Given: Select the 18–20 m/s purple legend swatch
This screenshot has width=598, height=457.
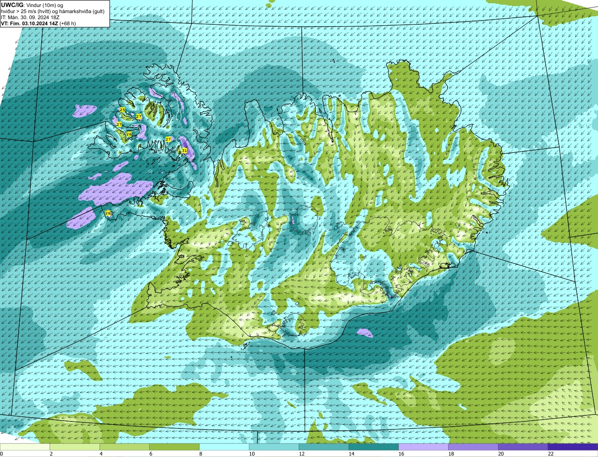Looking at the screenshot, I should pyautogui.click(x=473, y=447).
